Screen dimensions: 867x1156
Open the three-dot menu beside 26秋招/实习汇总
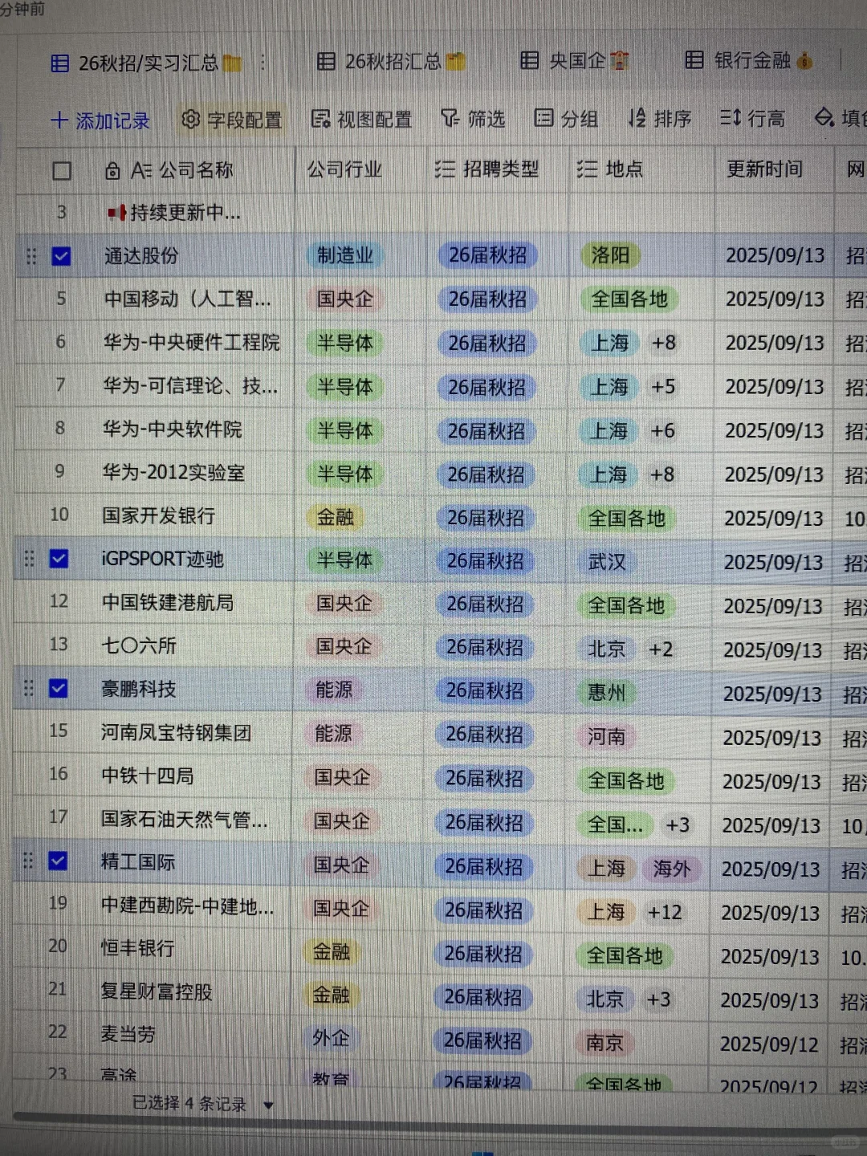(x=263, y=63)
